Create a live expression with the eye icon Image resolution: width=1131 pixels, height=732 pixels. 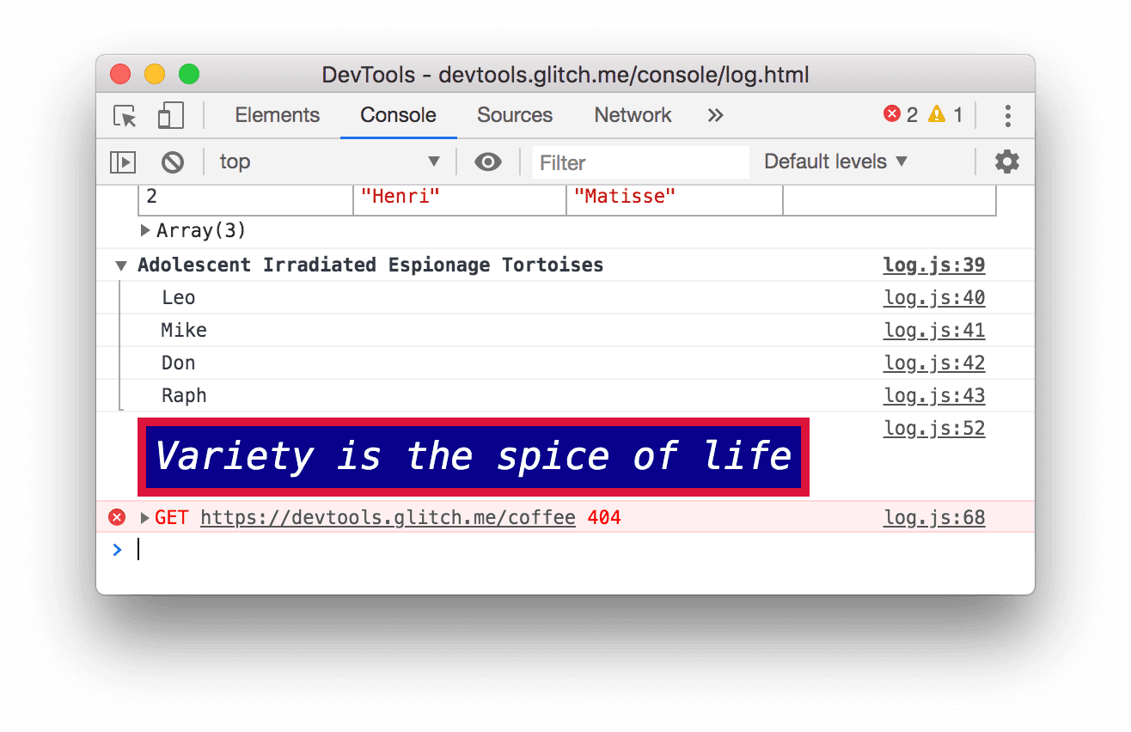click(x=488, y=162)
